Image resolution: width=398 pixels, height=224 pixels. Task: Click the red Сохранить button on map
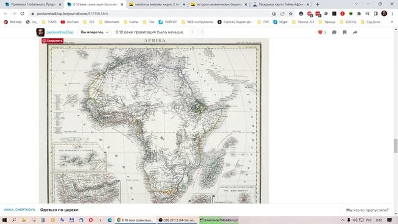tap(52, 40)
